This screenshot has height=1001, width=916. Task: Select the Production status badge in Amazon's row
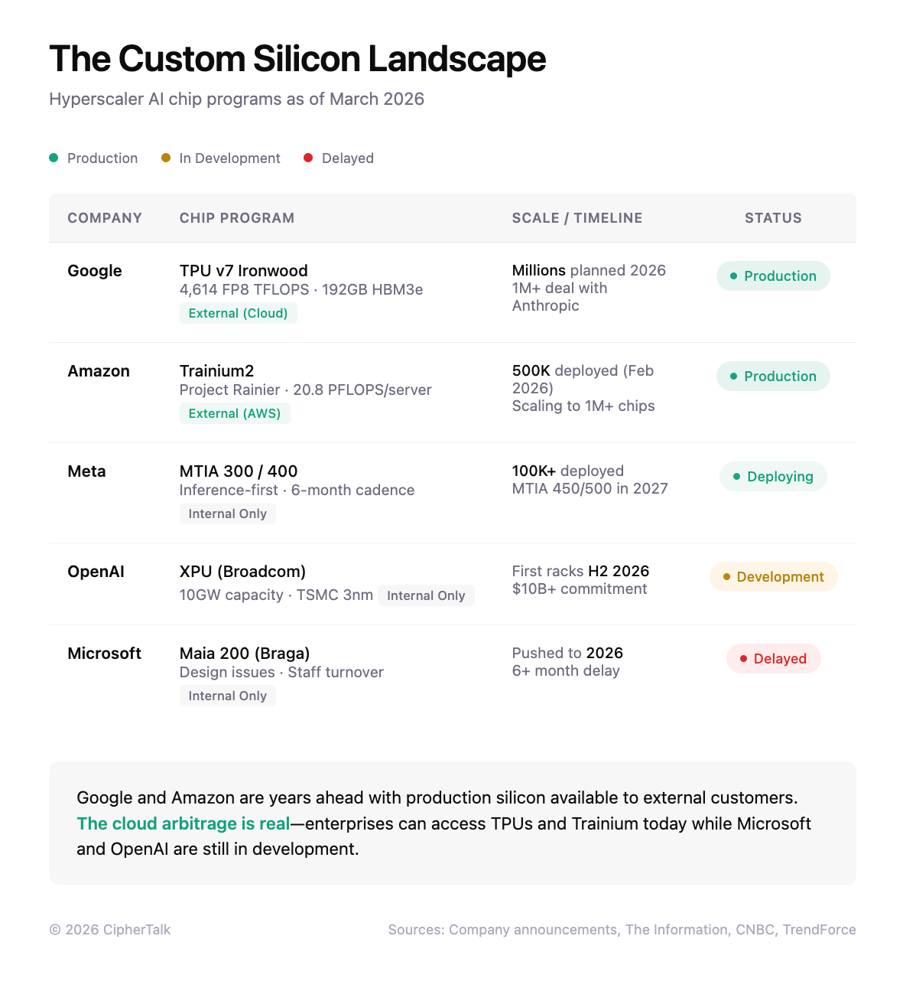[x=773, y=377]
